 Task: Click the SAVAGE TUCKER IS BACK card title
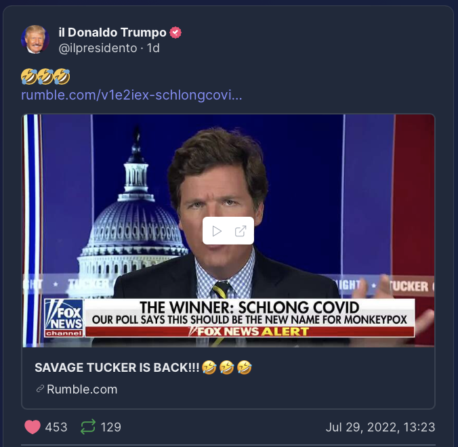[x=117, y=368]
